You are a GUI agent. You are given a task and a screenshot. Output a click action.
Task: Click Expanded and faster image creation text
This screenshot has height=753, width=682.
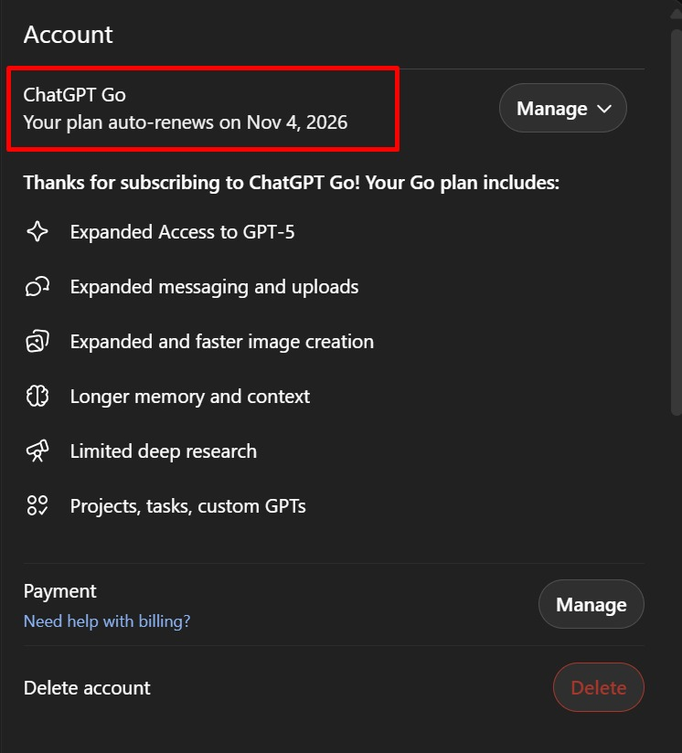click(222, 342)
